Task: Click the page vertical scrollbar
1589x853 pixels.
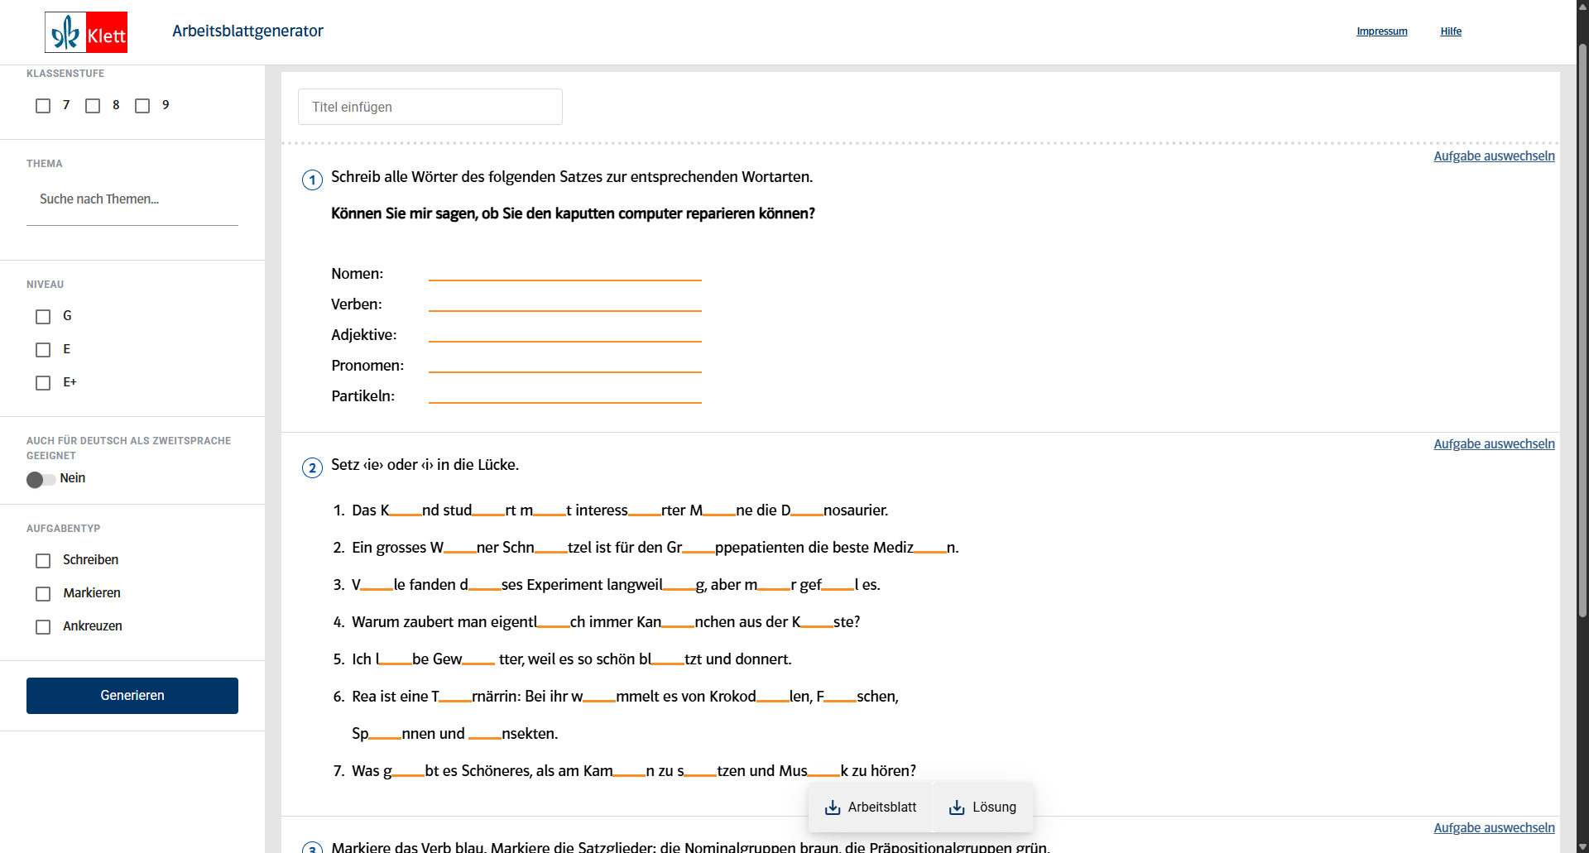Action: pyautogui.click(x=1582, y=331)
